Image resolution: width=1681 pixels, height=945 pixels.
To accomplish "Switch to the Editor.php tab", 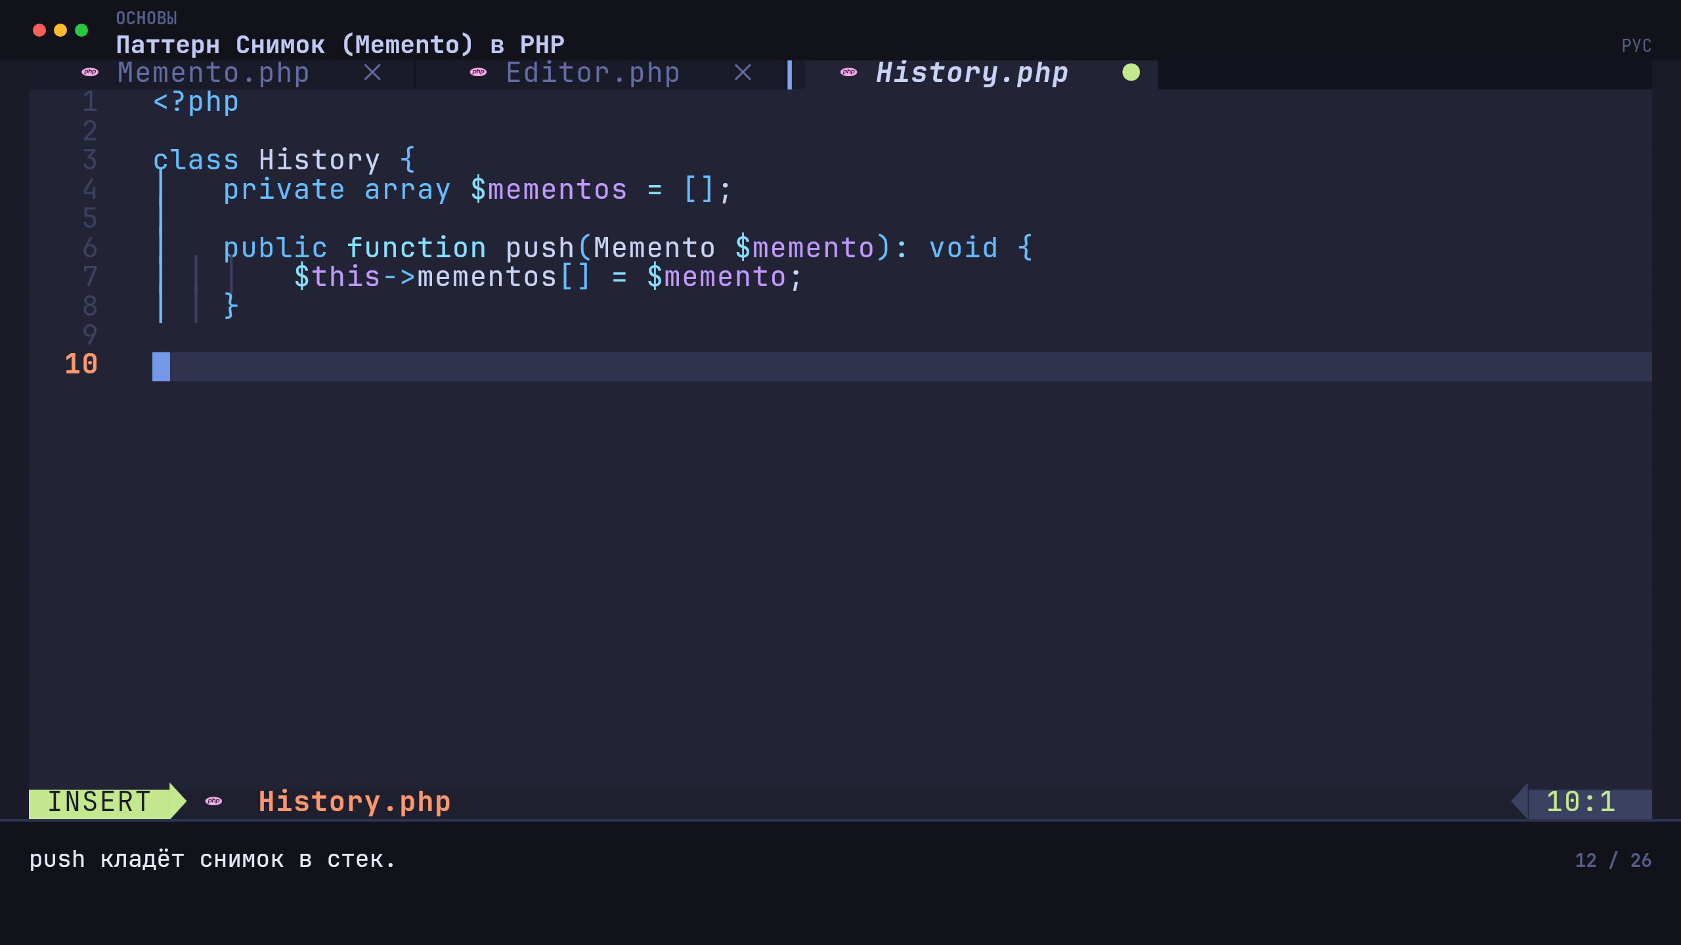I will tap(592, 73).
